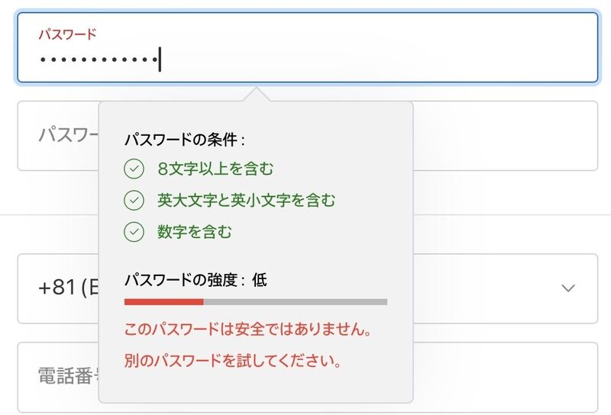Click the 別のパスワードを試してください message
611x415 pixels.
click(x=233, y=361)
